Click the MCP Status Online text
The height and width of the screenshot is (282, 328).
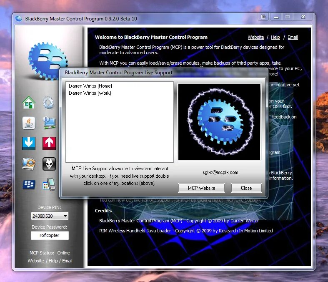pos(50,253)
